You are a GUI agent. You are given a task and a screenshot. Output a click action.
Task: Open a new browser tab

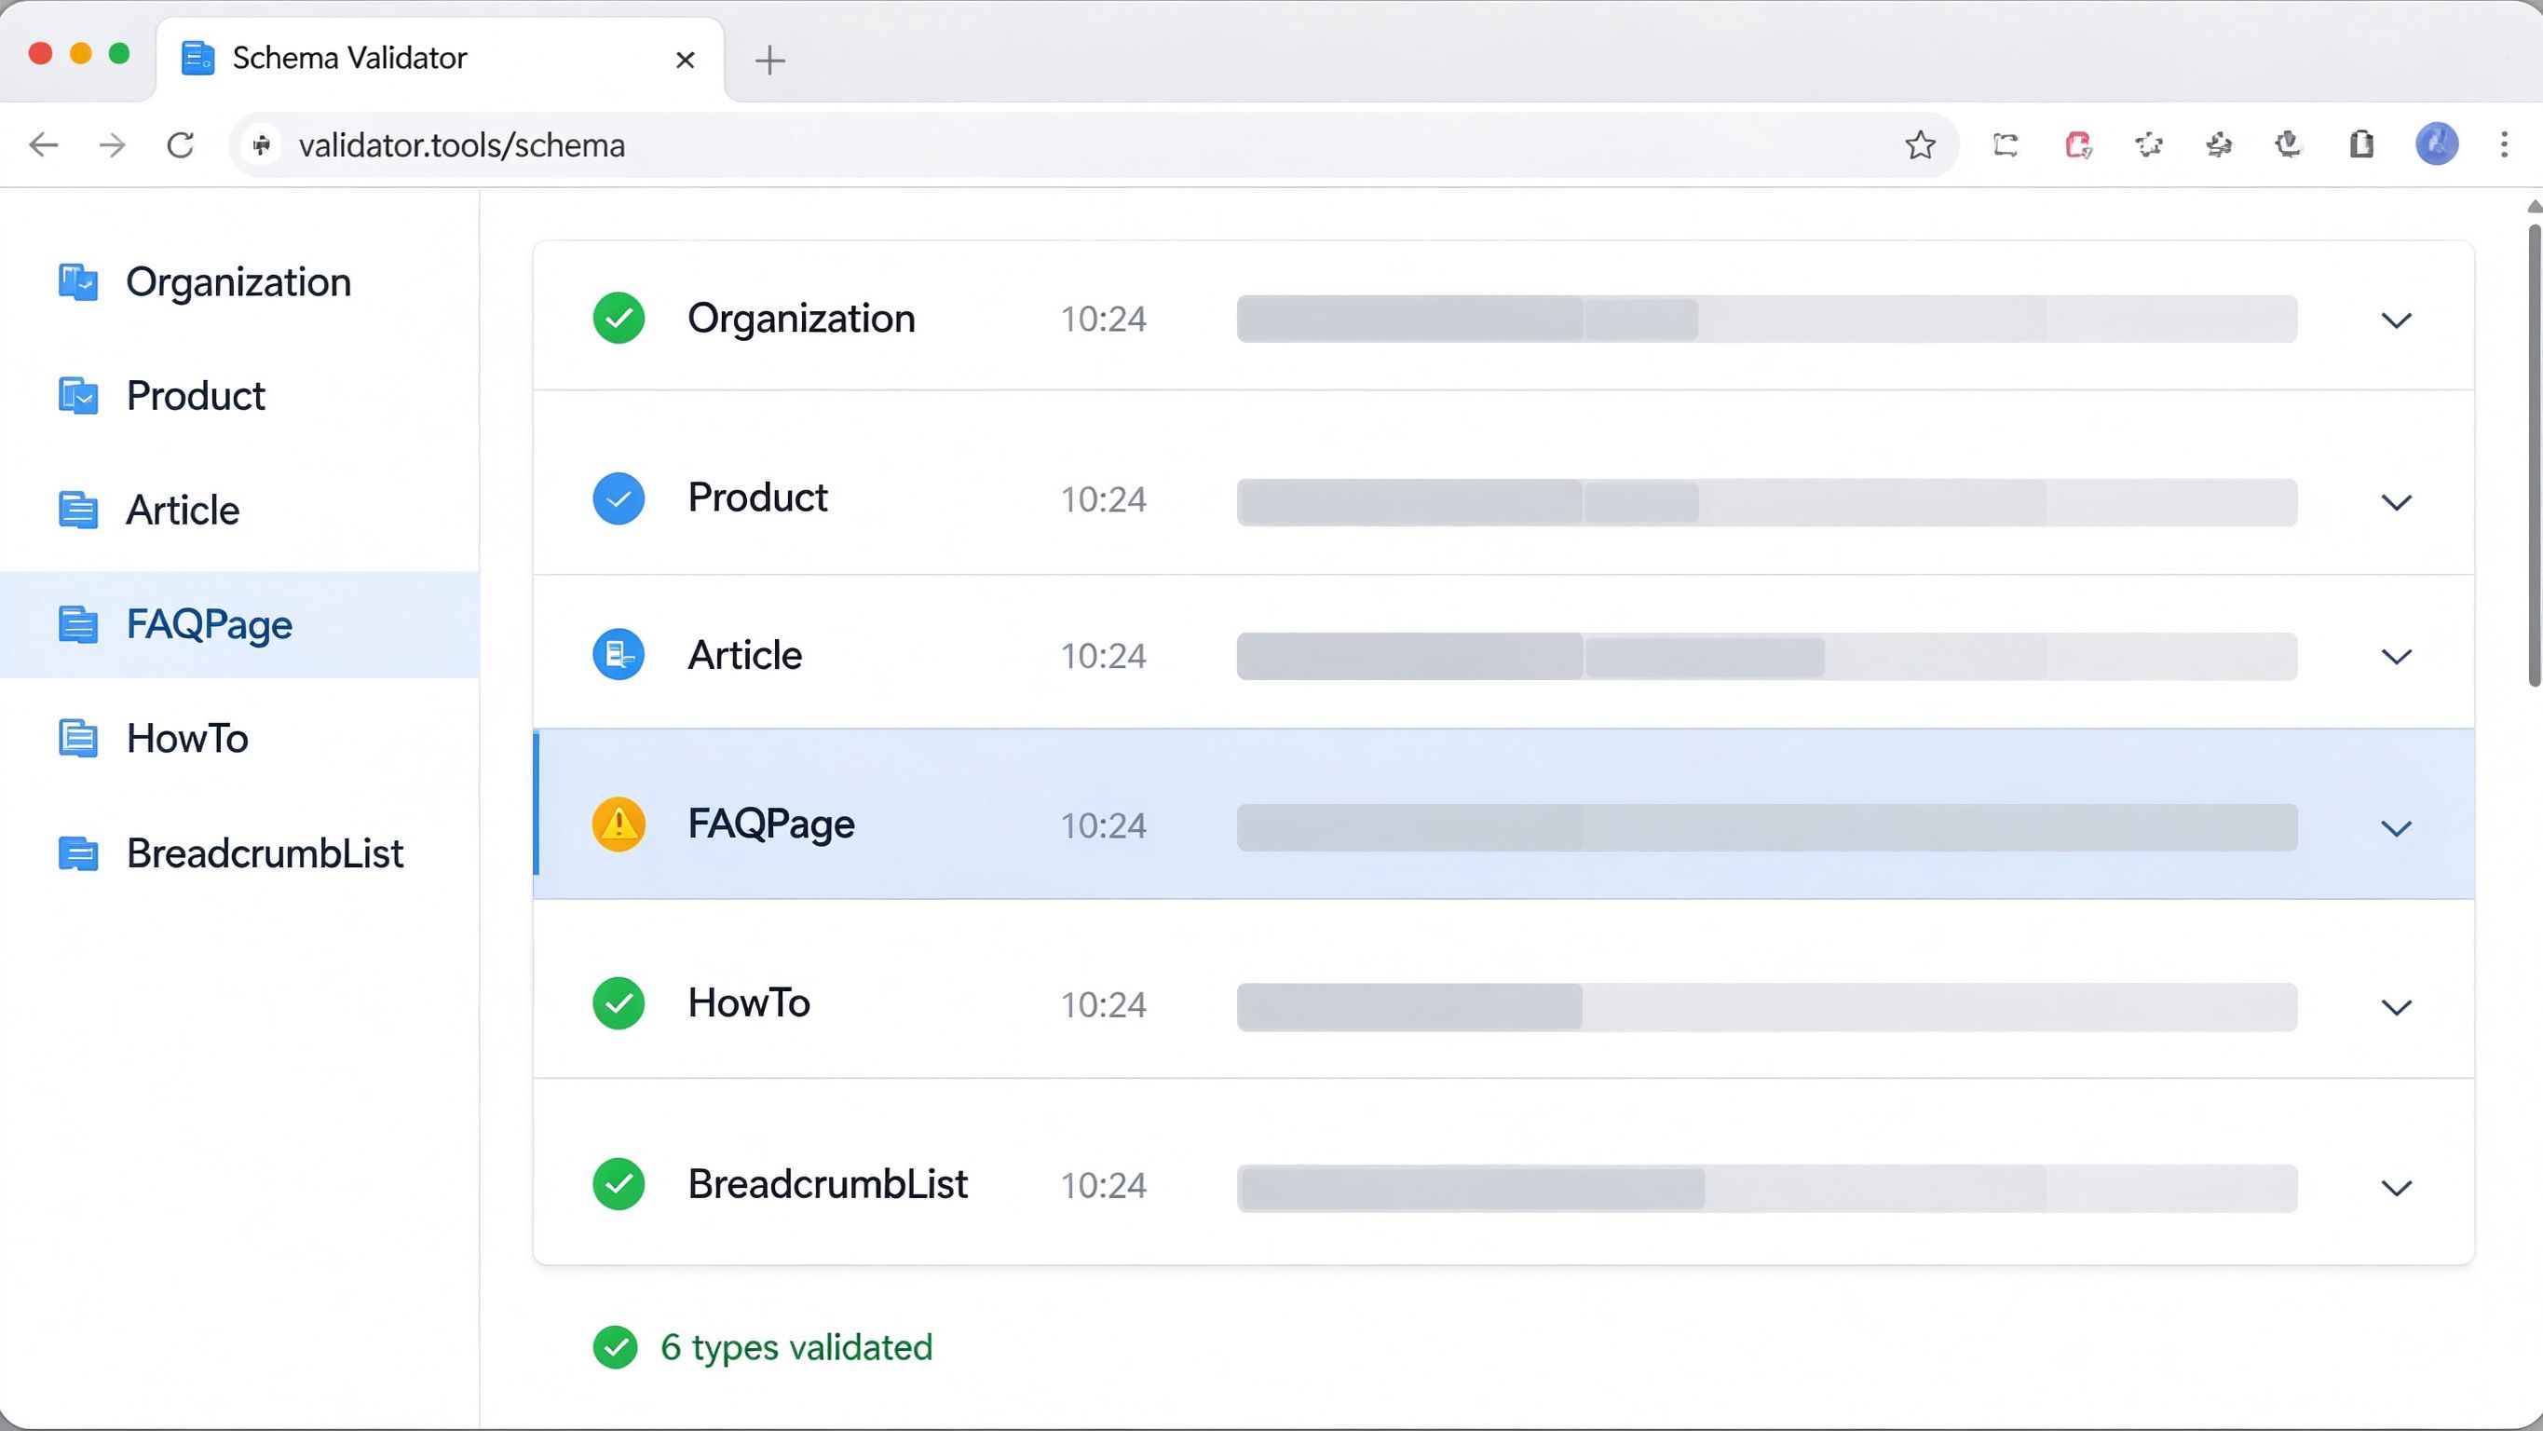point(770,61)
